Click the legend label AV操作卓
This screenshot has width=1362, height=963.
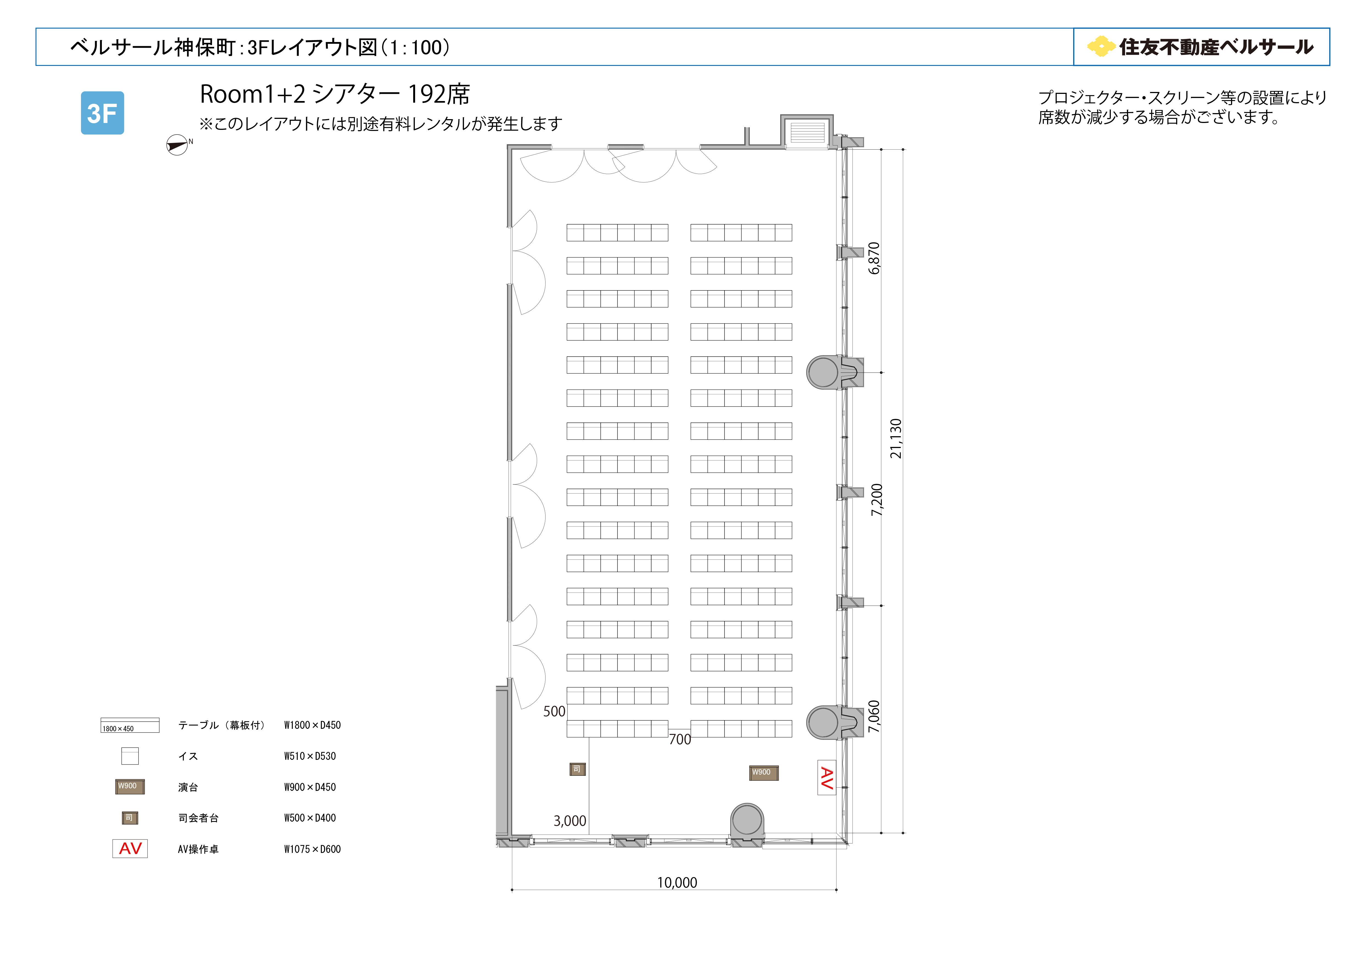198,849
